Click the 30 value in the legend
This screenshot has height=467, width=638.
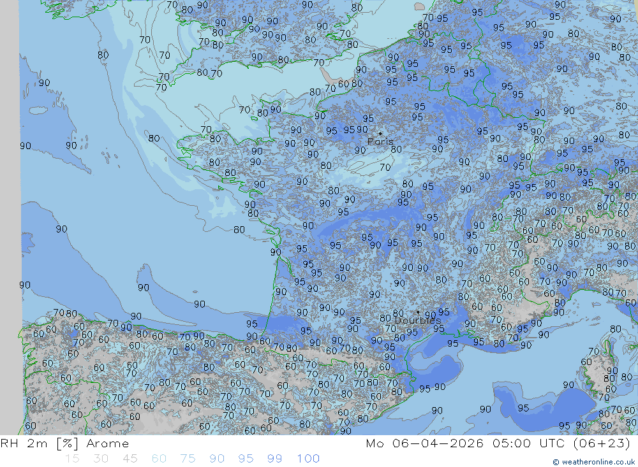click(101, 459)
